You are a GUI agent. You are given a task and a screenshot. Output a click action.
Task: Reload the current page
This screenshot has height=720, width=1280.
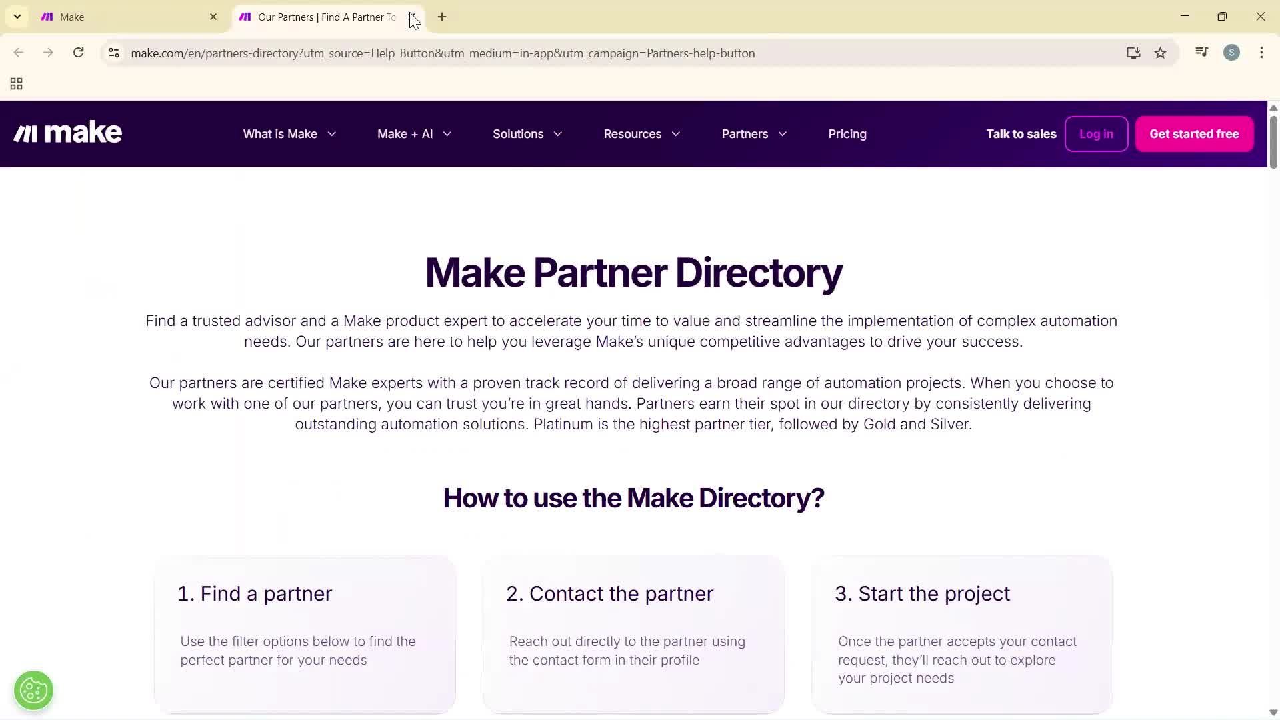pyautogui.click(x=78, y=53)
